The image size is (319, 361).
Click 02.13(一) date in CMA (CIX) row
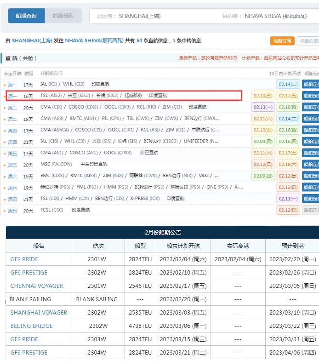[x=263, y=107]
